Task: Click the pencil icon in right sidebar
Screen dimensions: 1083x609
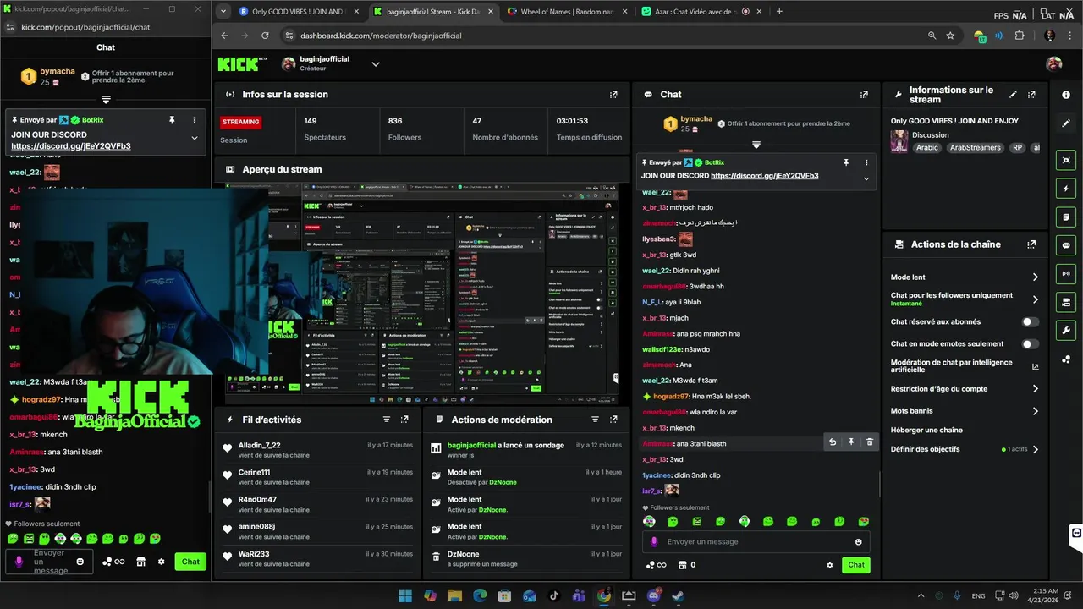Action: pyautogui.click(x=1066, y=123)
